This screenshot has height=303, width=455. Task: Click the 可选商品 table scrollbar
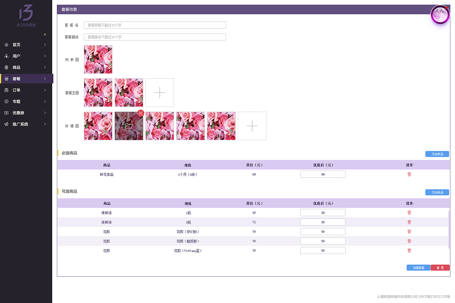(449, 229)
